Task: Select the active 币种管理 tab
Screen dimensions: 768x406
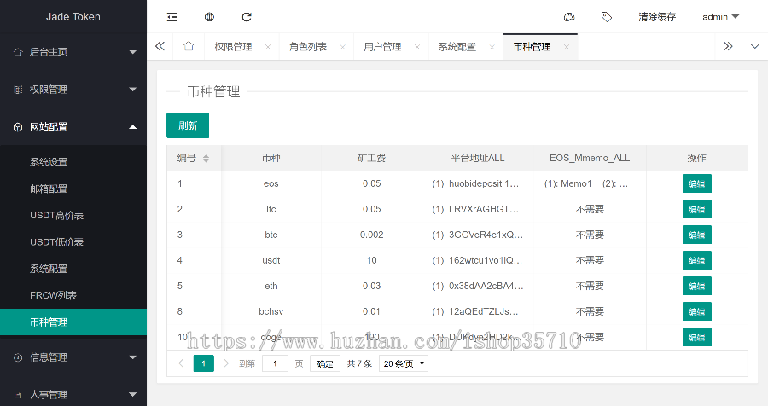Action: click(532, 47)
